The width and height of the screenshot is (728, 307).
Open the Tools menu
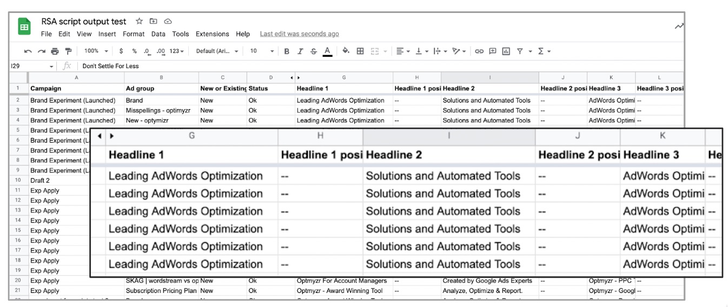(x=181, y=34)
